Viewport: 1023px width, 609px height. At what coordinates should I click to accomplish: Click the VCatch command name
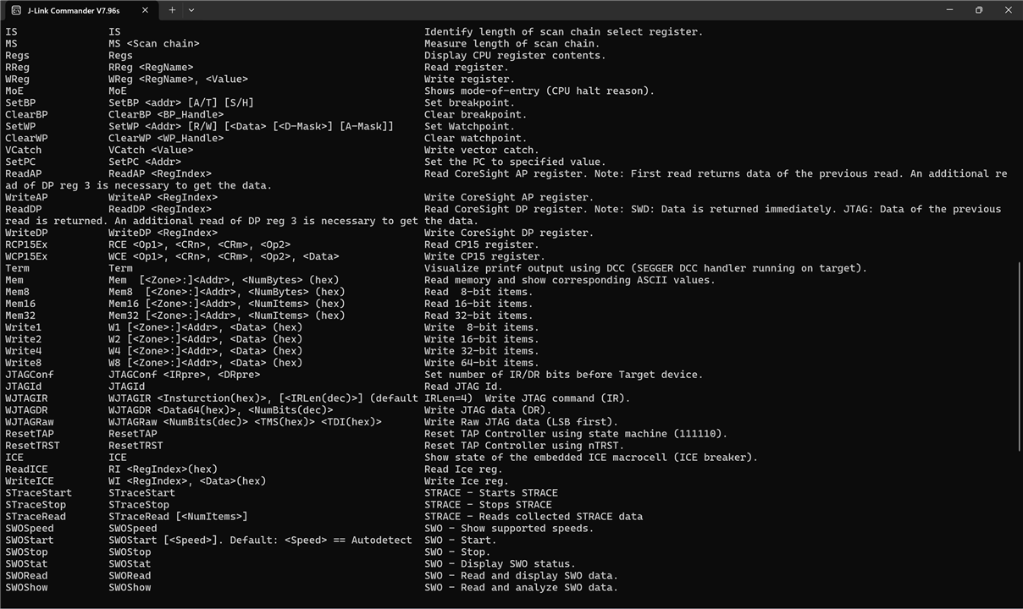point(23,150)
